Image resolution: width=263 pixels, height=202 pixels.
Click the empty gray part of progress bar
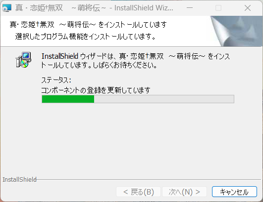tap(164, 99)
